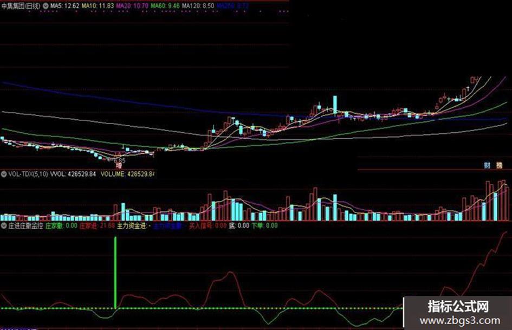The image size is (512, 330).
Task: Click the 中集集团(日线) chart title
Action: (x=20, y=6)
